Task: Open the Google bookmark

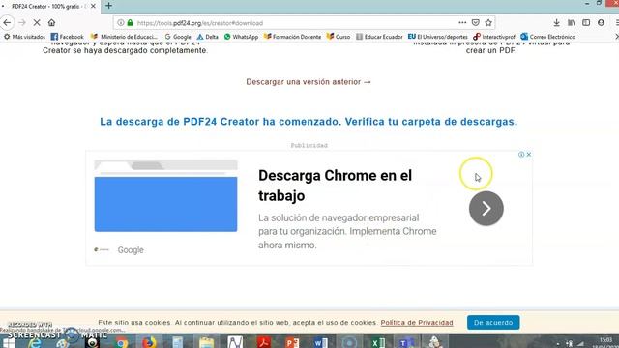Action: [x=178, y=37]
